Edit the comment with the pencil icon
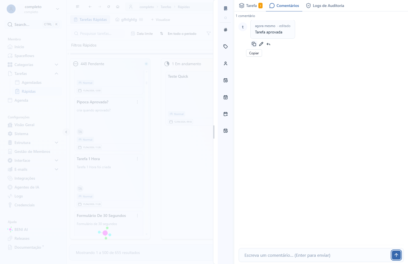The image size is (408, 264). 261,44
